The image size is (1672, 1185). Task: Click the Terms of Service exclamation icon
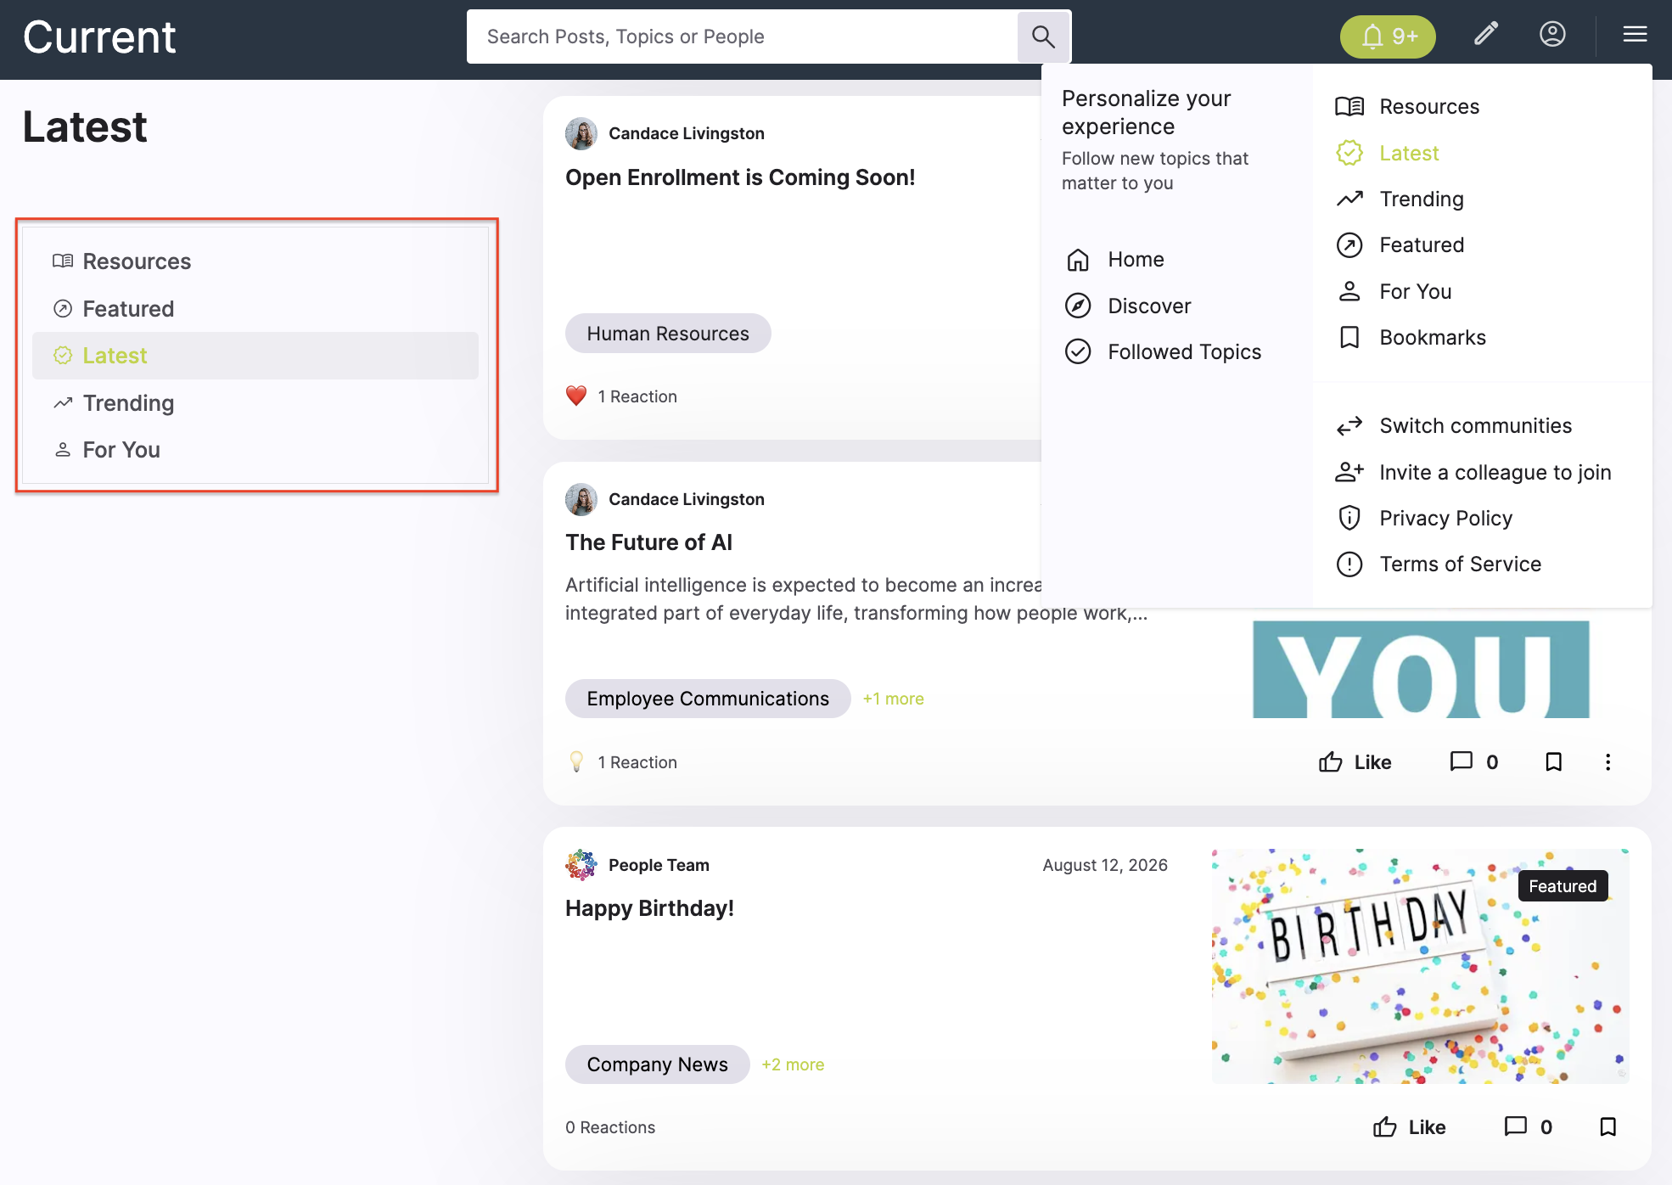coord(1349,564)
